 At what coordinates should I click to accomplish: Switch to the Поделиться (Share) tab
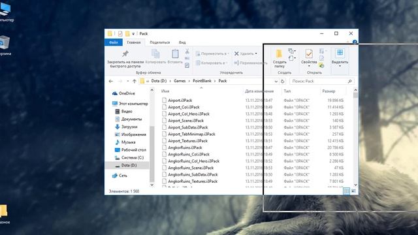click(159, 42)
